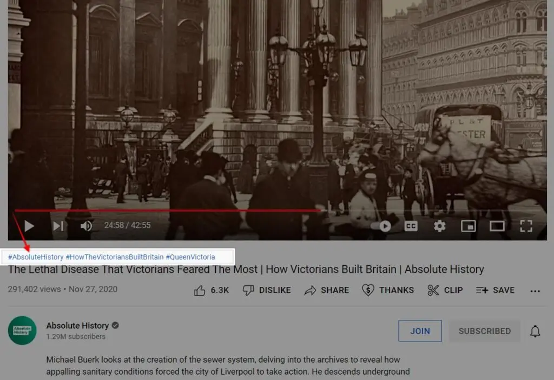Dislike the video

coord(267,290)
